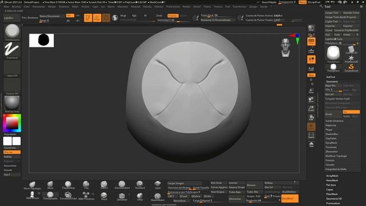366x206 pixels.
Task: Toggle the orange DynaMesh button
Action: point(290,199)
